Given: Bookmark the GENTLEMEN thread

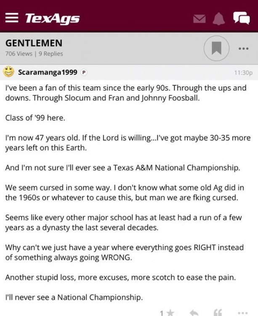Looking at the screenshot, I should [x=216, y=48].
